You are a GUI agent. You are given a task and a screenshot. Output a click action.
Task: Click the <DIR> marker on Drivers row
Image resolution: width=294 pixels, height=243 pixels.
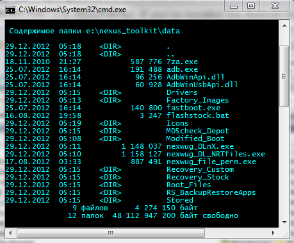pos(110,92)
